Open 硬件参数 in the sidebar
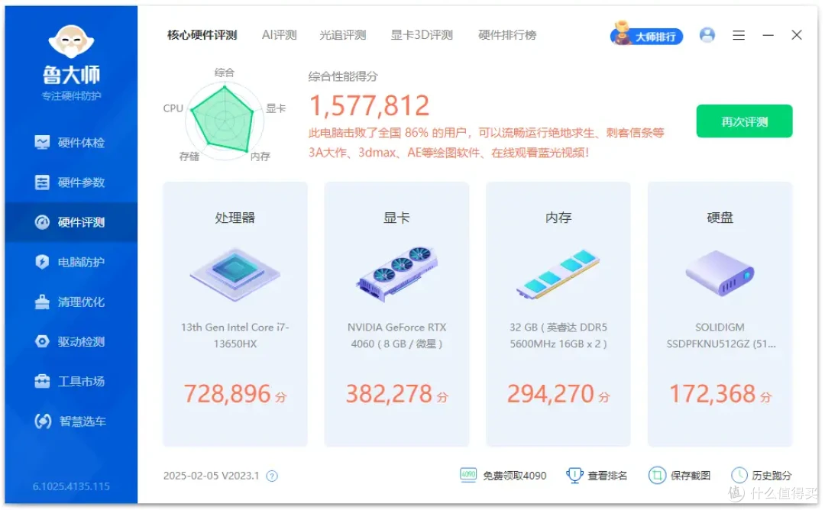The width and height of the screenshot is (825, 510). (x=71, y=182)
